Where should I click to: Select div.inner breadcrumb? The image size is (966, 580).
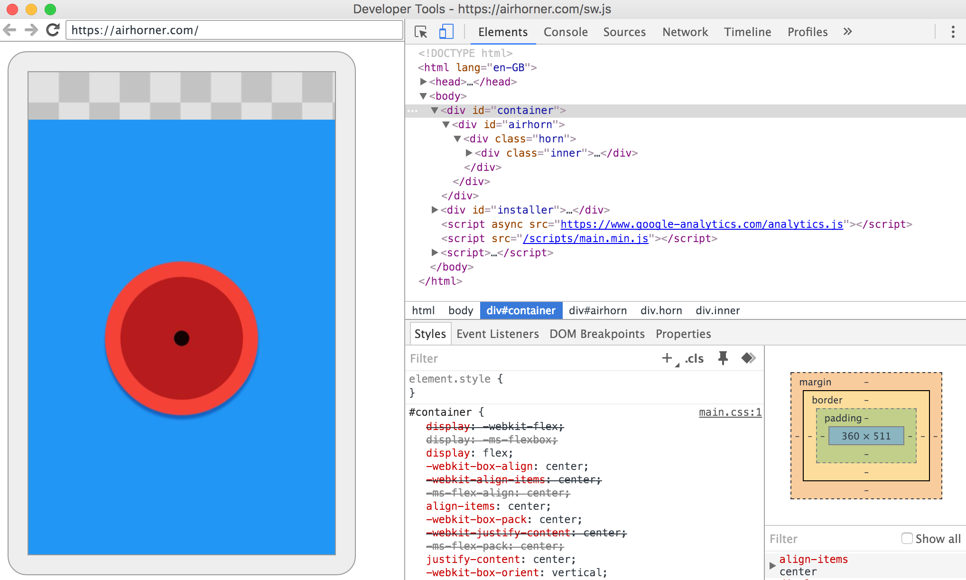pos(717,310)
